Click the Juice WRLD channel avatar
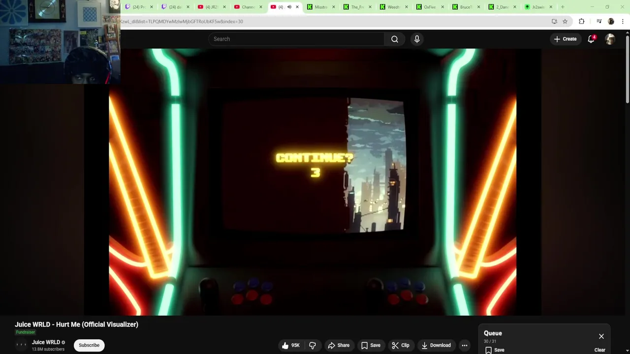 pos(21,345)
